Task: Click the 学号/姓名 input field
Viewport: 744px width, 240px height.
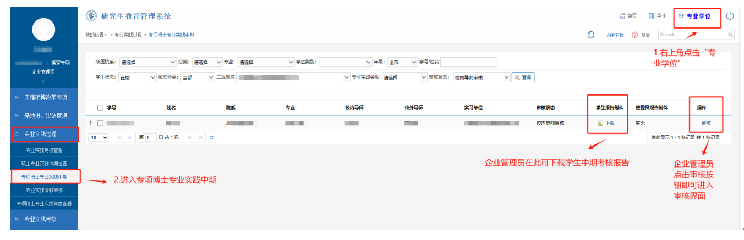Action: (469, 62)
